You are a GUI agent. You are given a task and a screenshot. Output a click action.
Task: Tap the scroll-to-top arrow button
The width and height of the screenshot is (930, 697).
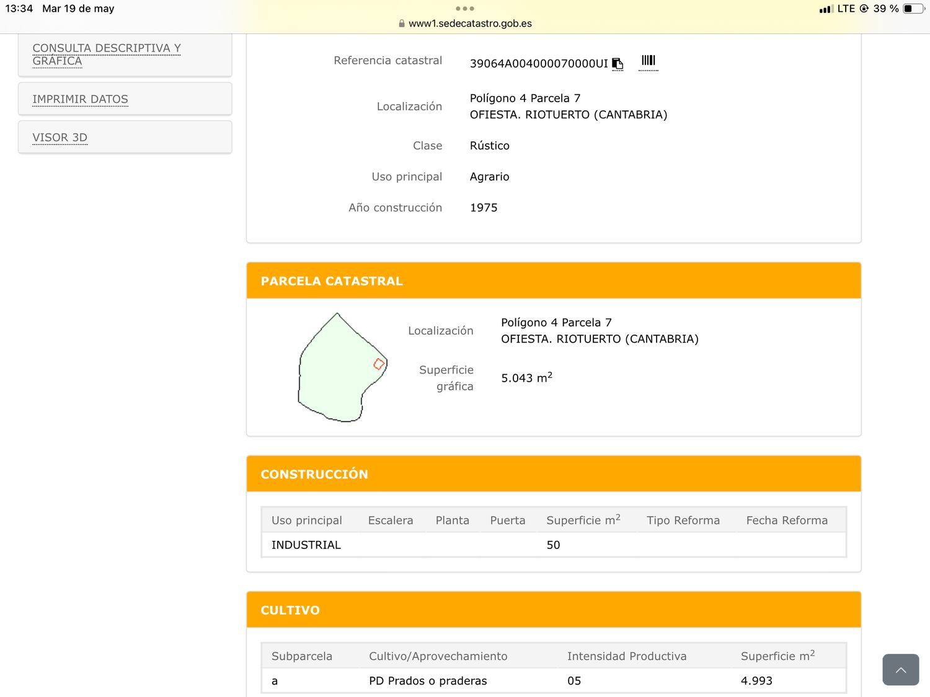click(901, 670)
